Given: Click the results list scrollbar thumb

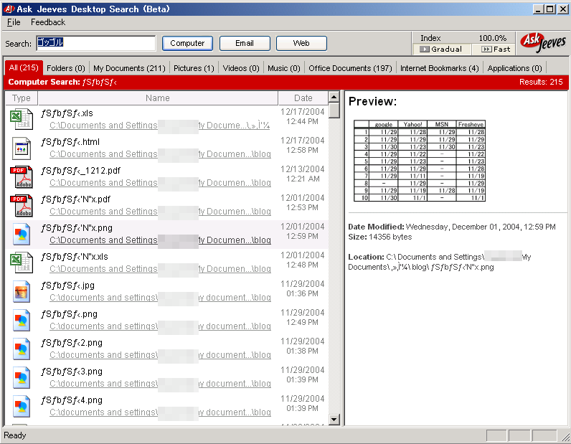Looking at the screenshot, I should click(x=334, y=110).
